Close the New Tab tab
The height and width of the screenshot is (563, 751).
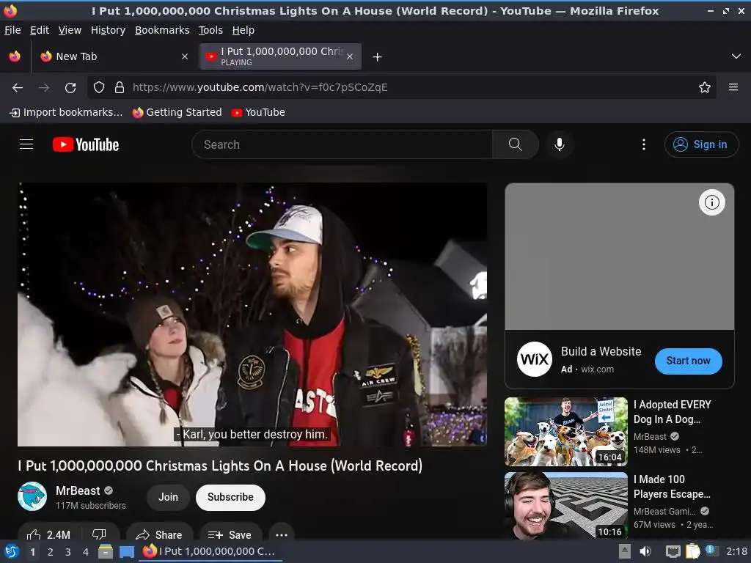click(x=185, y=56)
